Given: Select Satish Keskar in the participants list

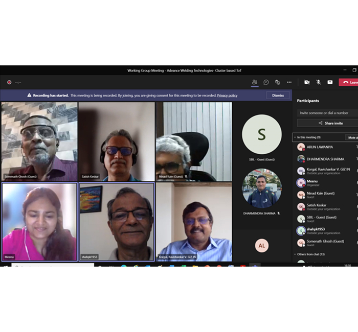Looking at the screenshot, I should [x=316, y=206].
